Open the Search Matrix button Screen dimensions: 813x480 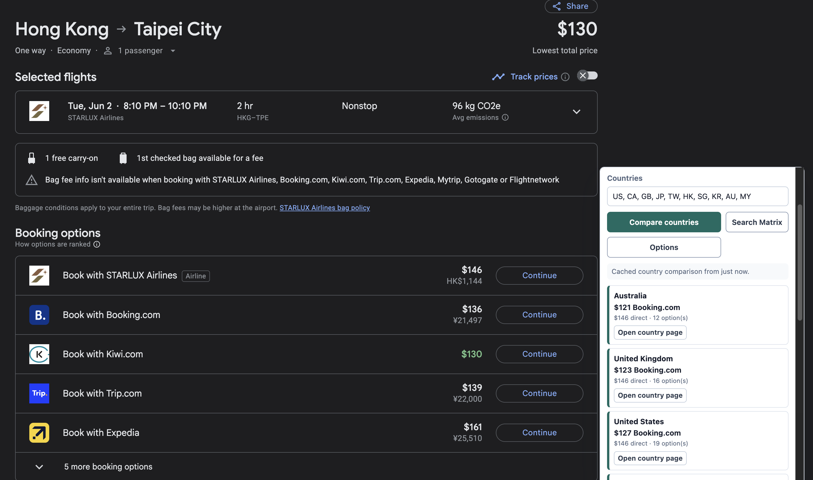pos(757,222)
